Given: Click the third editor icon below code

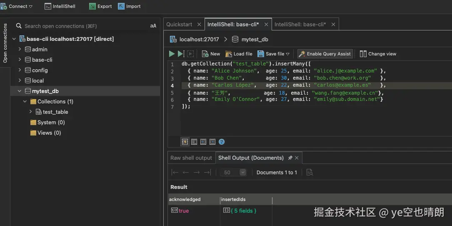Looking at the screenshot, I should [x=203, y=142].
